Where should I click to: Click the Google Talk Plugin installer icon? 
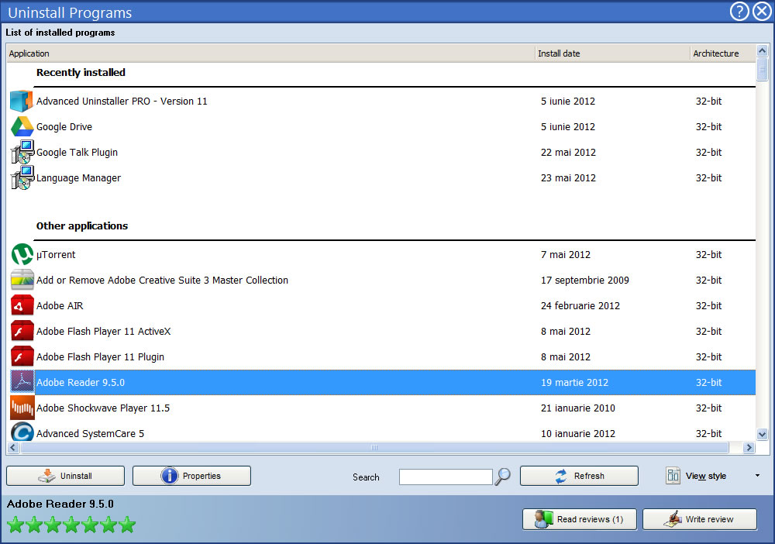pyautogui.click(x=22, y=152)
